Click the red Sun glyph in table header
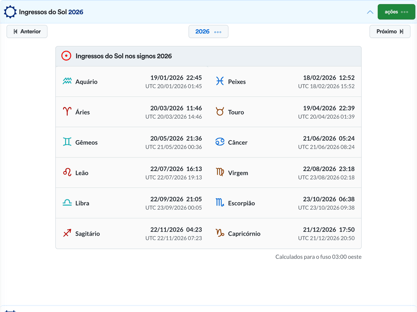 point(66,56)
